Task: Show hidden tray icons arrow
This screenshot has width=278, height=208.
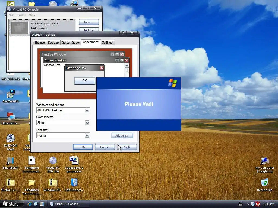Action: (x=248, y=204)
